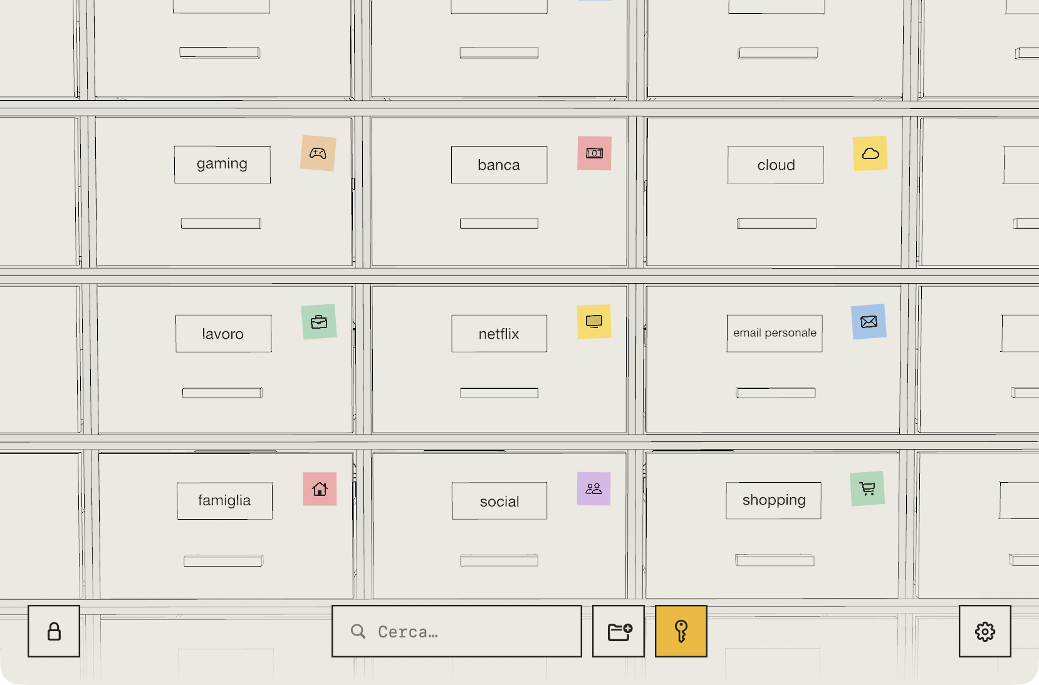Image resolution: width=1039 pixels, height=685 pixels.
Task: Open settings with the gear button
Action: click(x=985, y=631)
